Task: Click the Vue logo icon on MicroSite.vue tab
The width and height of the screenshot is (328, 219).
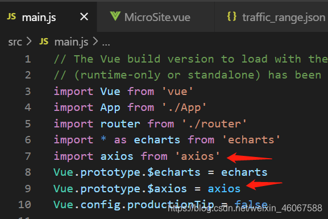Action: pyautogui.click(x=115, y=16)
